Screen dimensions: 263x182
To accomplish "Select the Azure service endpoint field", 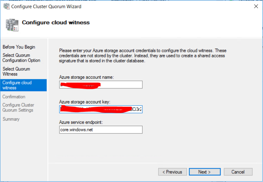I will 101,129.
